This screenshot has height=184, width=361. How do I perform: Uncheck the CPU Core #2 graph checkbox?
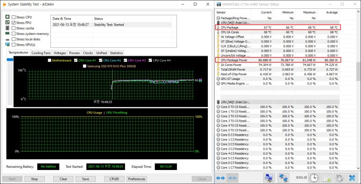[x=100, y=60]
